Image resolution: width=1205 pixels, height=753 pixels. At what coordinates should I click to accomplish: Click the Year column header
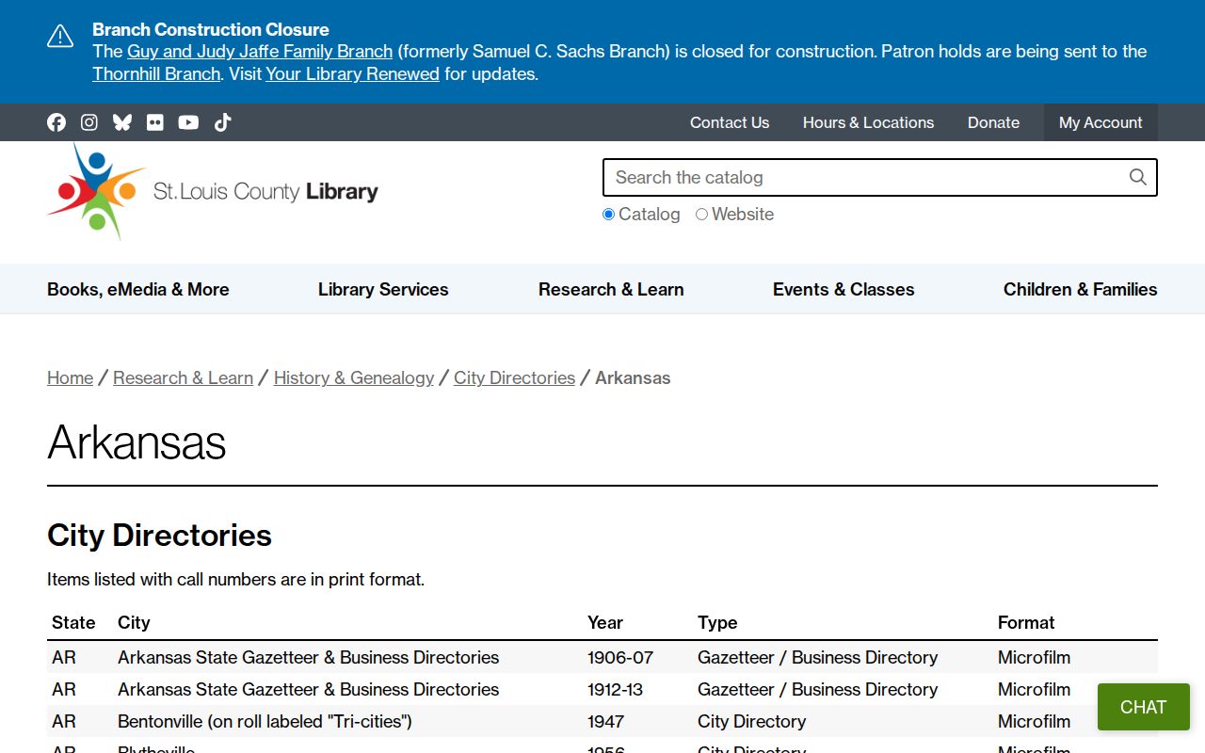pos(605,622)
